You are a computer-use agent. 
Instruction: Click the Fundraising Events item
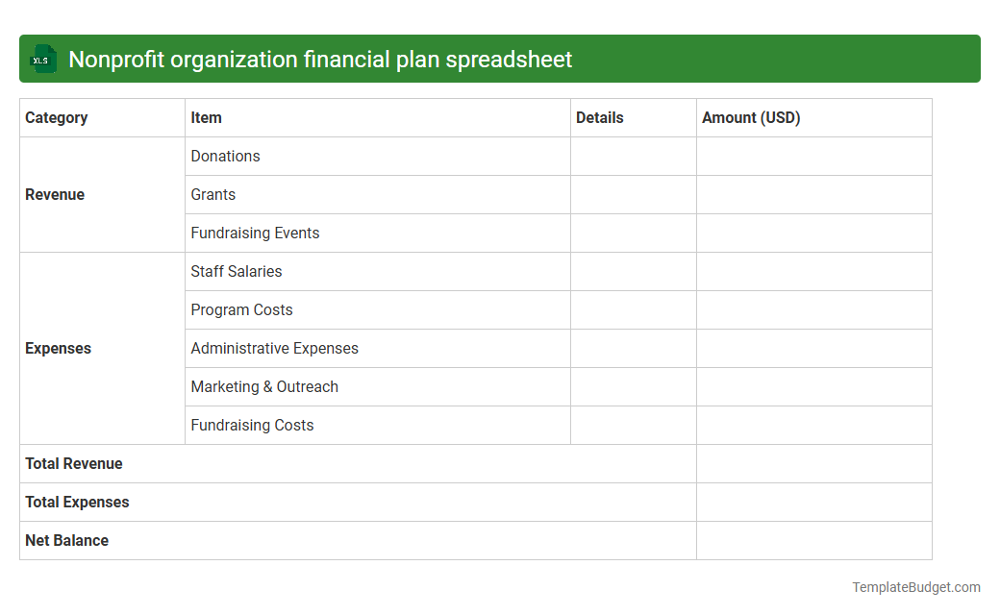pos(255,233)
